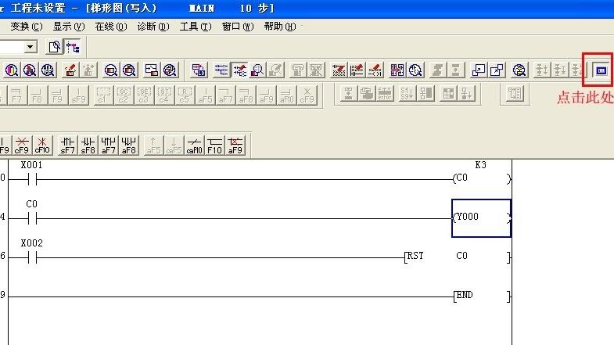Click the sF8 falling pulse contact icon

click(x=88, y=145)
